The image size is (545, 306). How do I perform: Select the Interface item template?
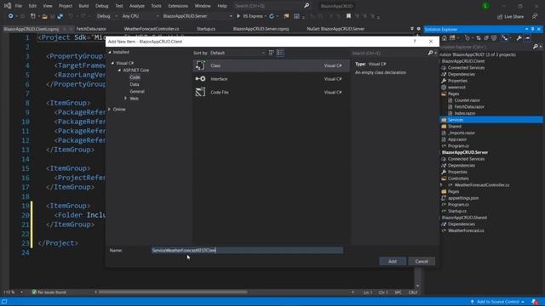[x=271, y=79]
